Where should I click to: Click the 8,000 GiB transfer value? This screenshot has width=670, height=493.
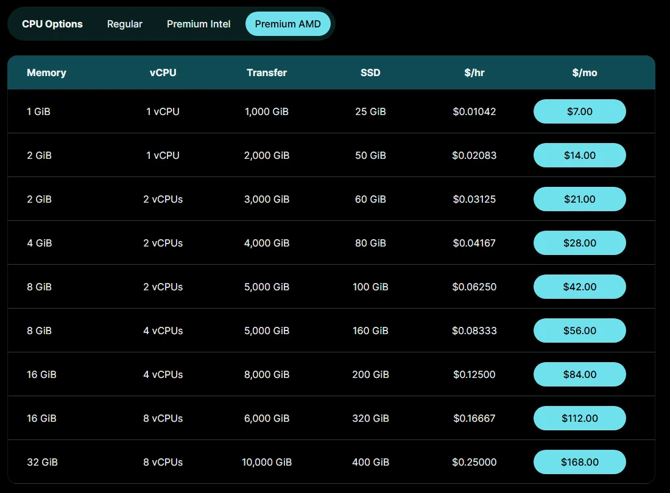(x=267, y=374)
